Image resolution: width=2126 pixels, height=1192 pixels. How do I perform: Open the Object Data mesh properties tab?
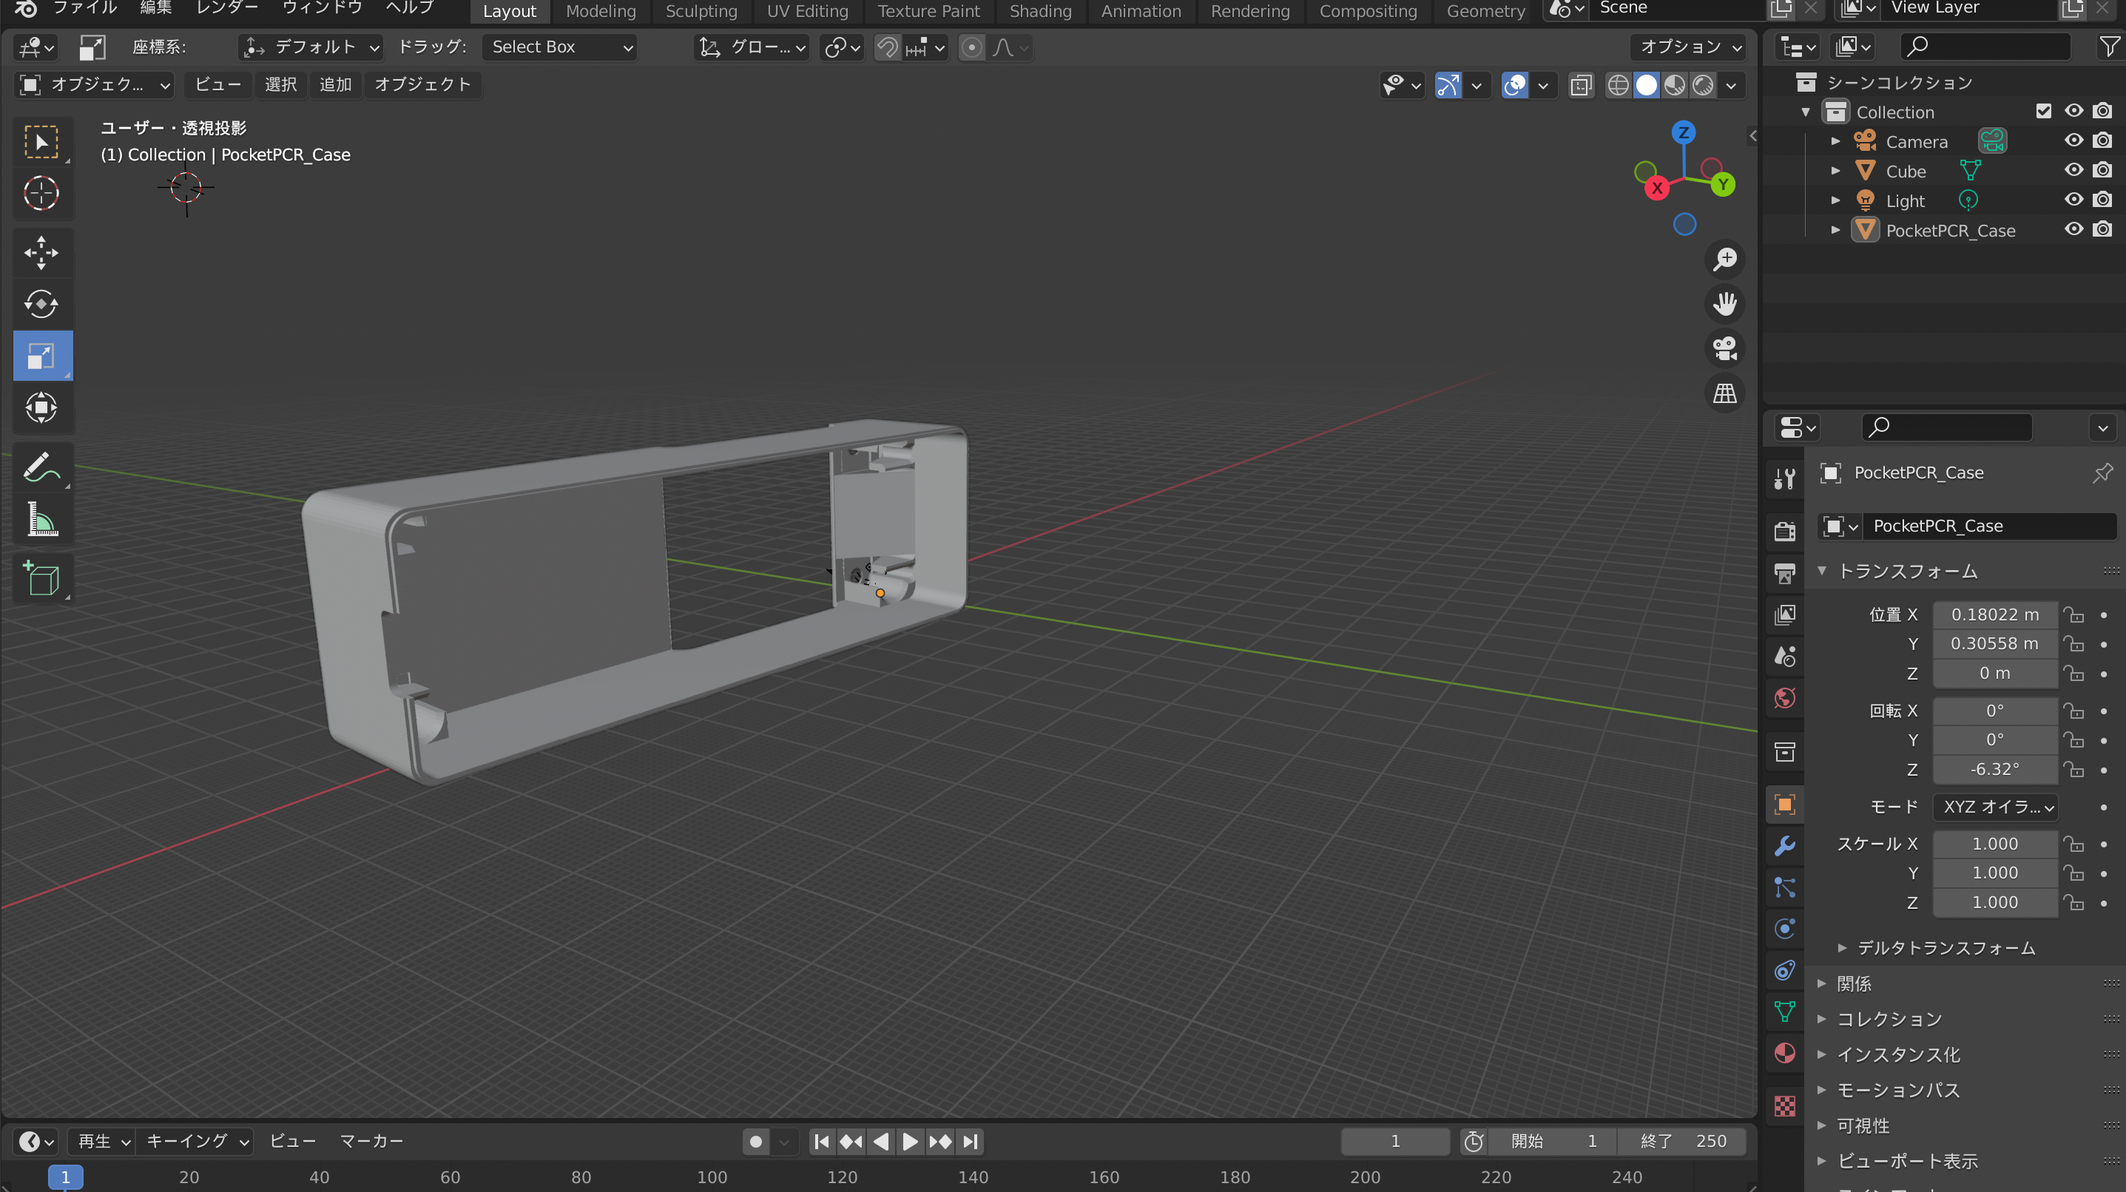(x=1784, y=1012)
